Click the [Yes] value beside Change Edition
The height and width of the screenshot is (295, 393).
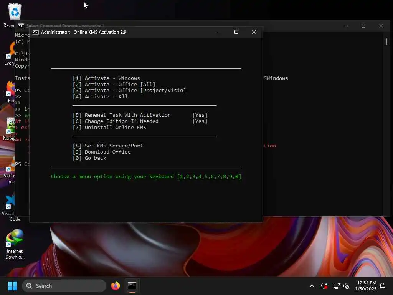point(200,121)
